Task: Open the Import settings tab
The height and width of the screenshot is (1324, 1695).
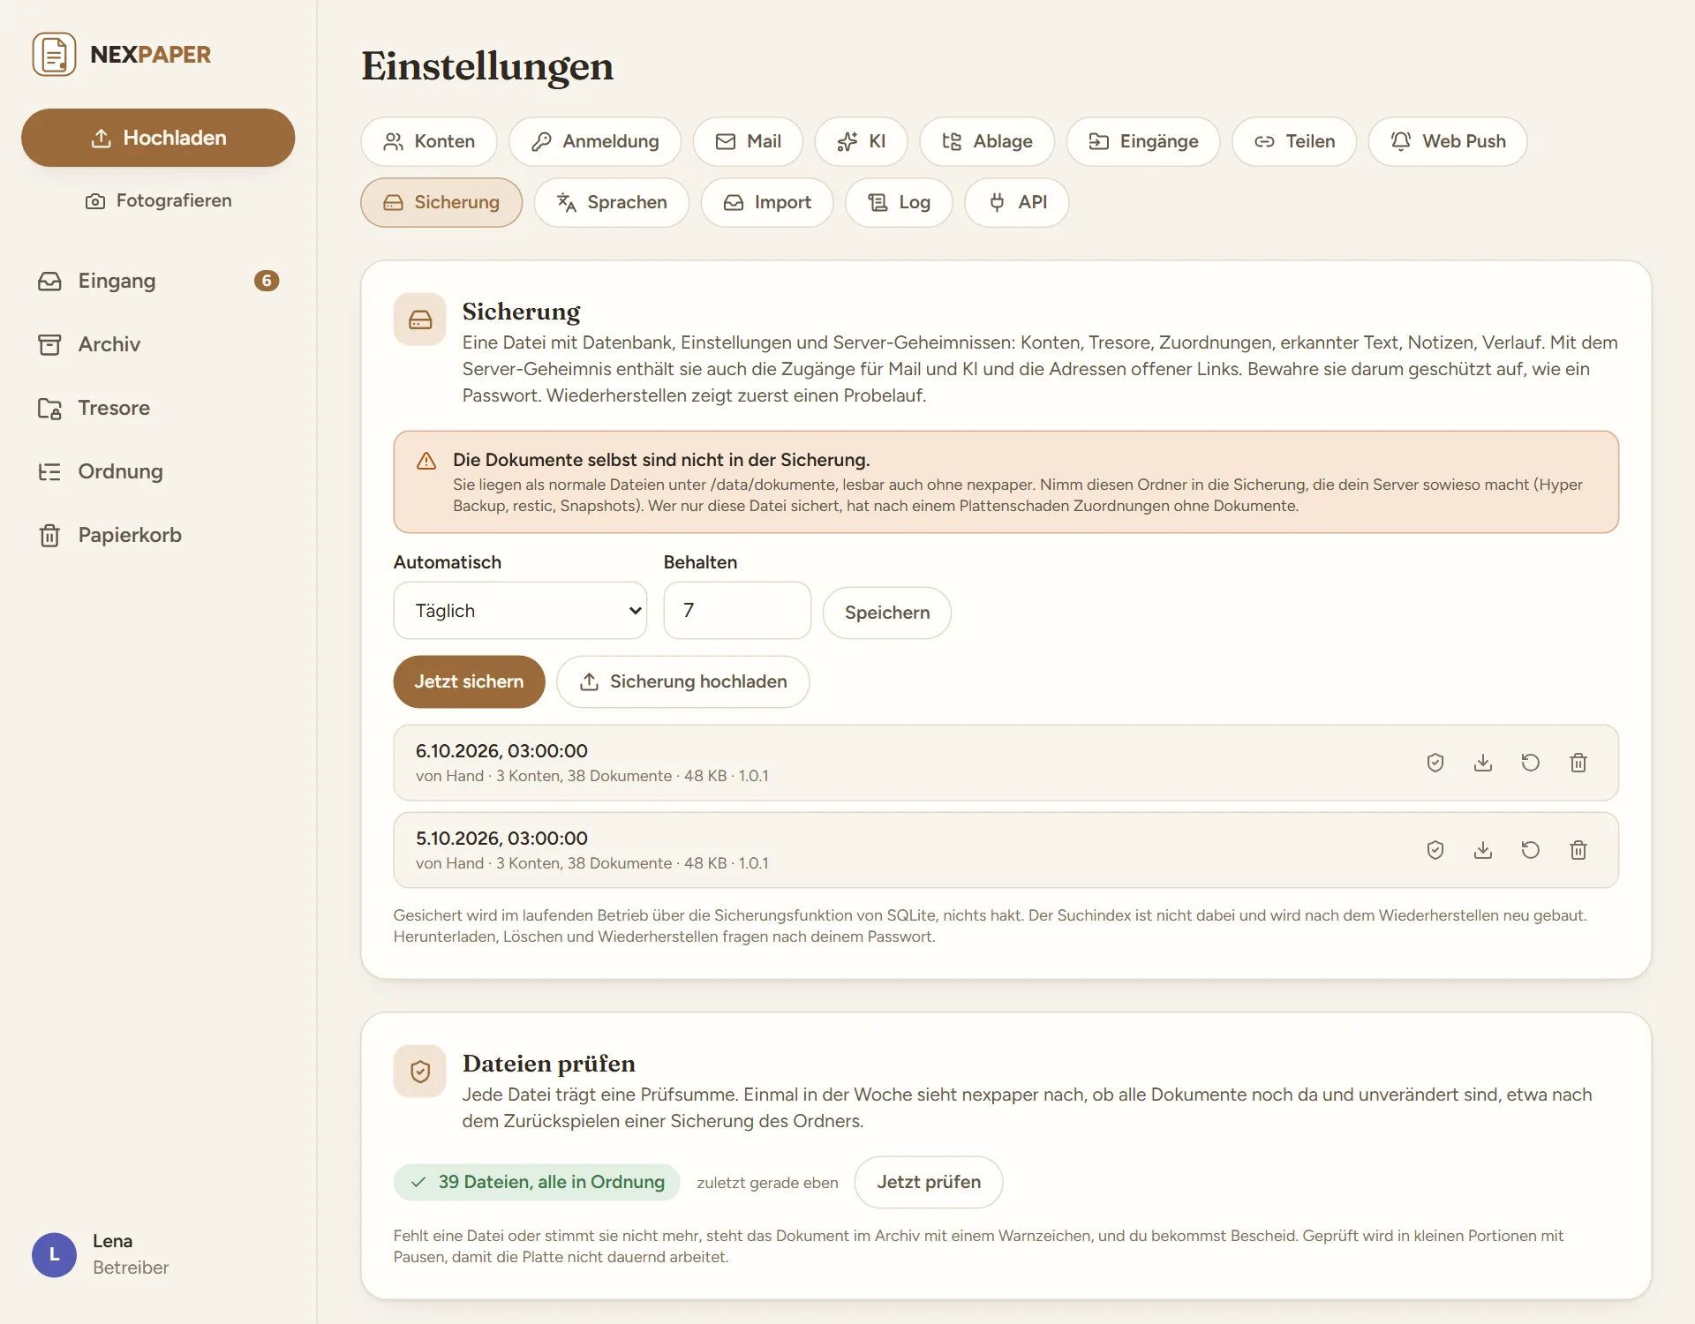Action: click(767, 202)
